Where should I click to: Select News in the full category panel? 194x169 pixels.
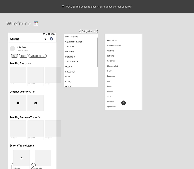pyautogui.click(x=109, y=81)
